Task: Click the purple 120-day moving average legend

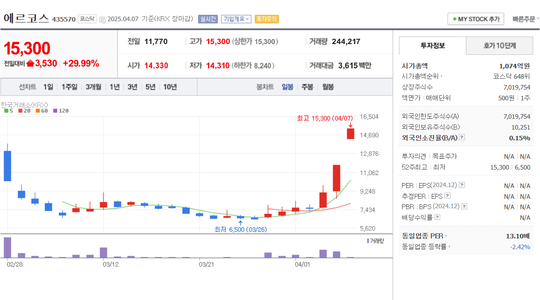Action: (x=61, y=111)
